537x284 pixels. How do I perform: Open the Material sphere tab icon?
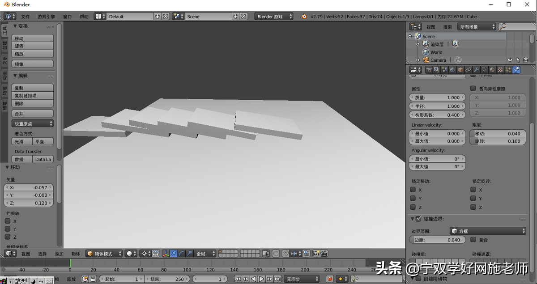(x=492, y=70)
